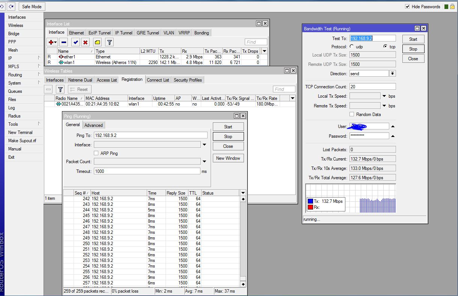This screenshot has width=458, height=296.
Task: Open the column chooser dropdown in Interface List header
Action: tap(264, 51)
